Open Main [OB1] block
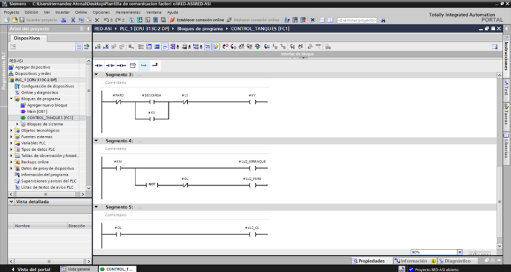Screen dimensions: 511x272 coord(38,111)
